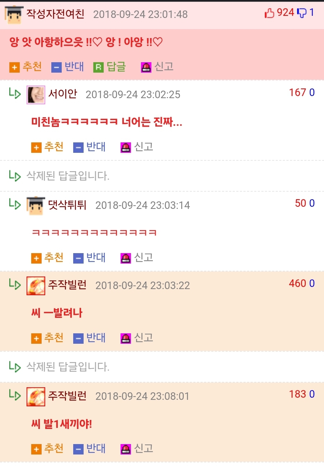The height and width of the screenshot is (466, 324).
Task: Click the 반대 text on the top comment
Action: tap(74, 67)
